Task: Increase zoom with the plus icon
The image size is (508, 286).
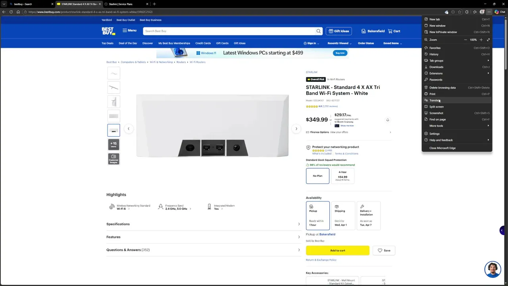Action: tap(481, 40)
